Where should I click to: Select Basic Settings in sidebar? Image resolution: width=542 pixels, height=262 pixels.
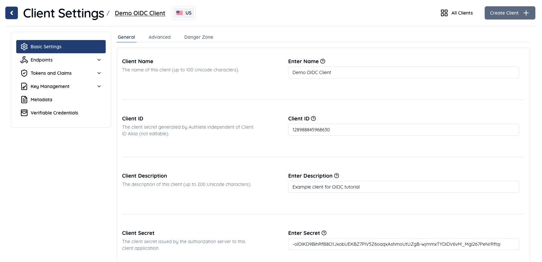(61, 47)
